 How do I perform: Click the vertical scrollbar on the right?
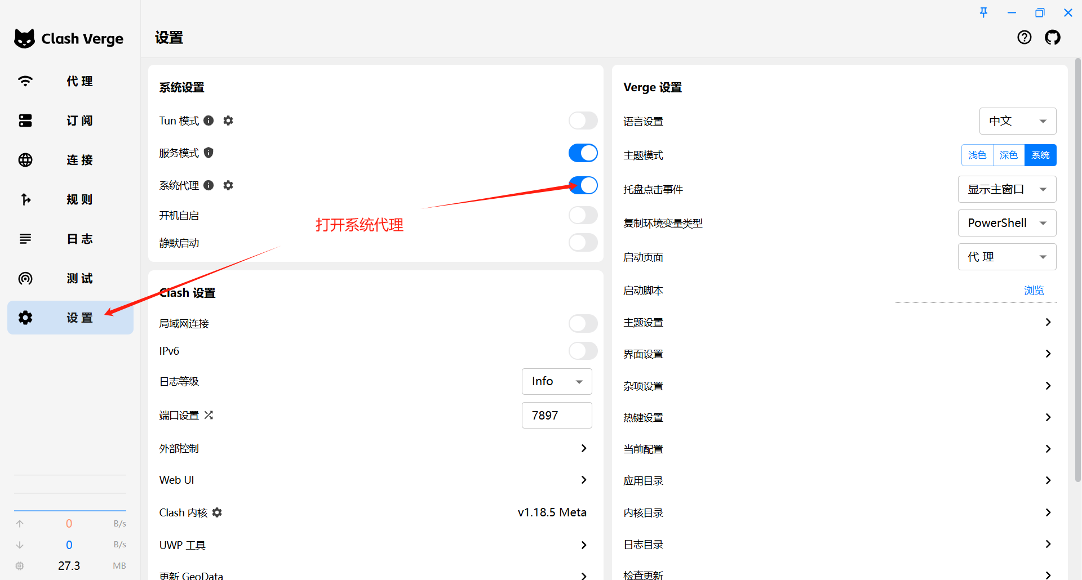pos(1077,270)
